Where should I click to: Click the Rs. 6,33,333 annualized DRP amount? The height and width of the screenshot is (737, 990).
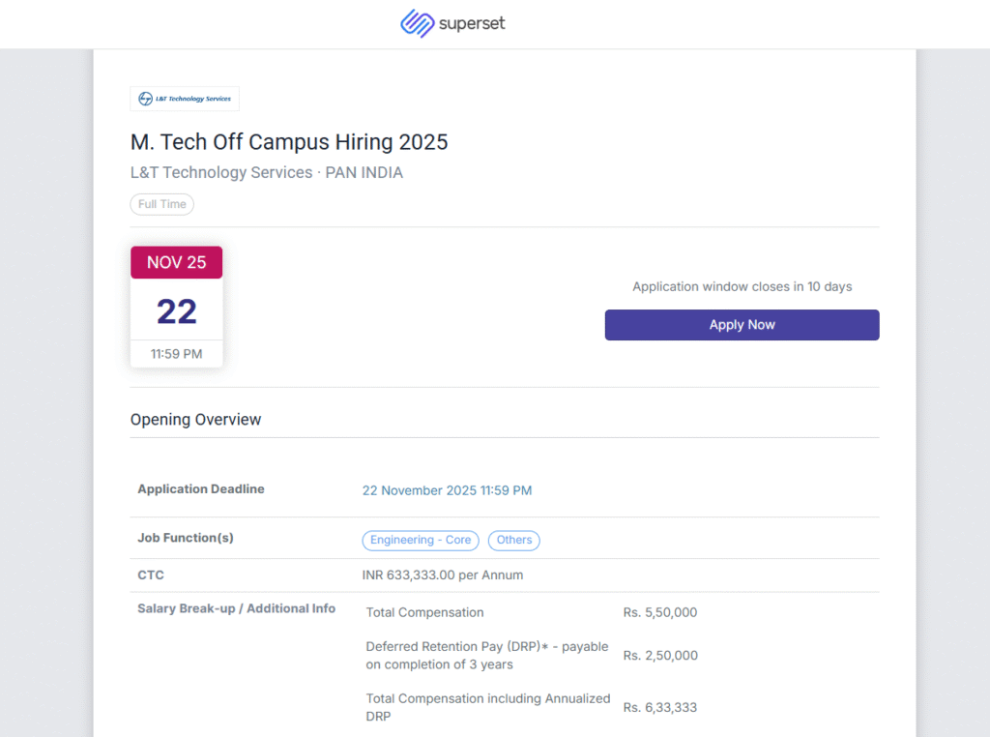659,707
